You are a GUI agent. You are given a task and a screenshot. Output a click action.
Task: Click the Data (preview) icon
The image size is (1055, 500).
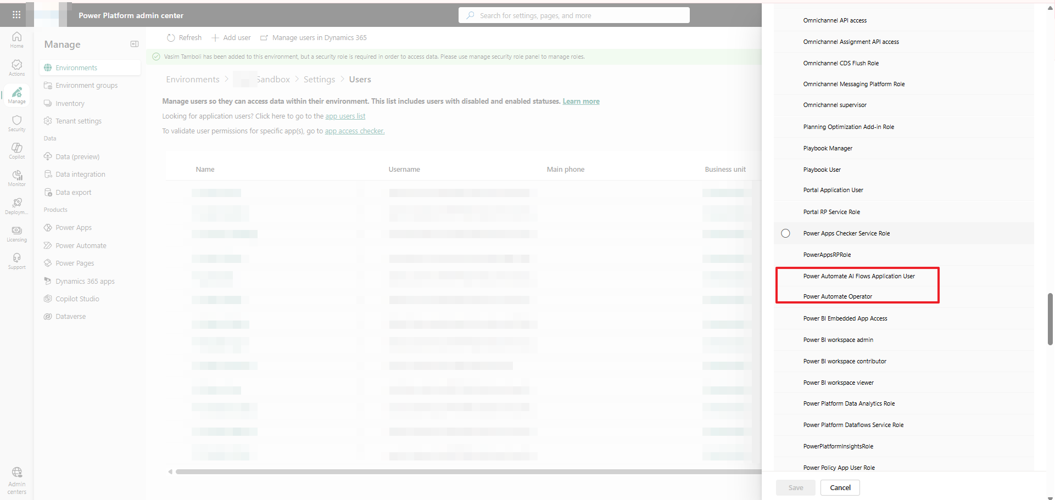pos(48,156)
